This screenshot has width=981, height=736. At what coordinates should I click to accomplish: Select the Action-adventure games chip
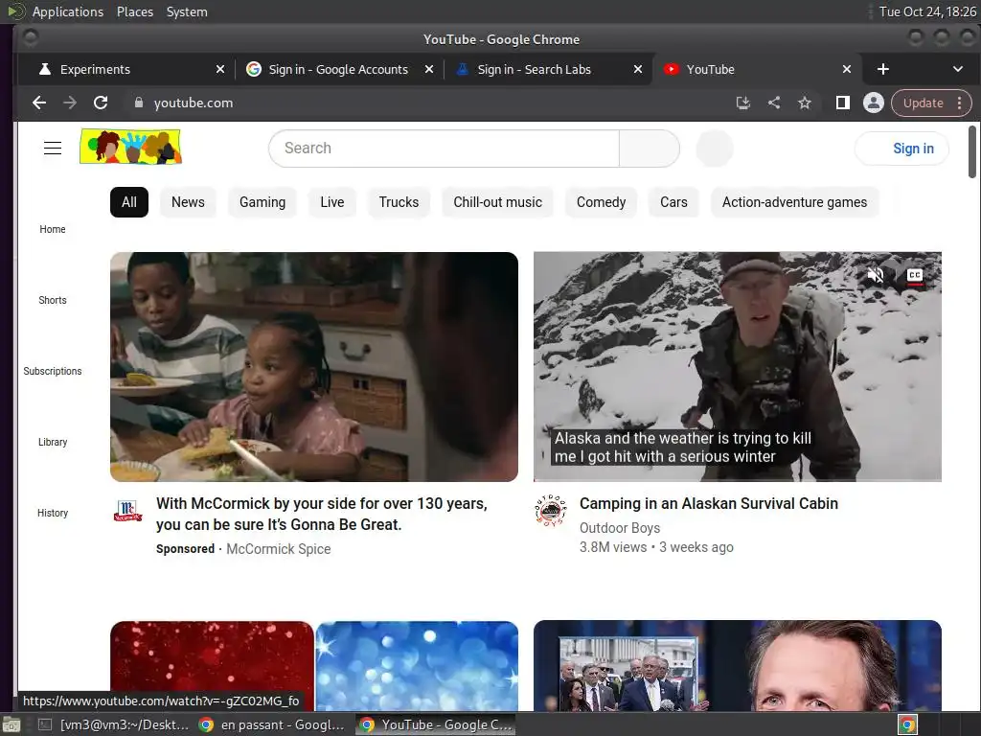794,202
